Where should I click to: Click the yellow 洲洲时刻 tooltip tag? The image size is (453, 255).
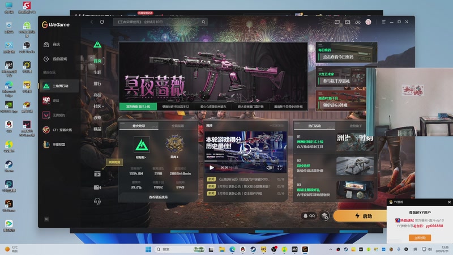coord(114,162)
